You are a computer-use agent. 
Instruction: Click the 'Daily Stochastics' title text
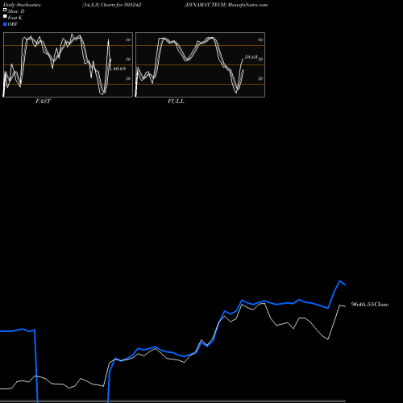pos(22,5)
